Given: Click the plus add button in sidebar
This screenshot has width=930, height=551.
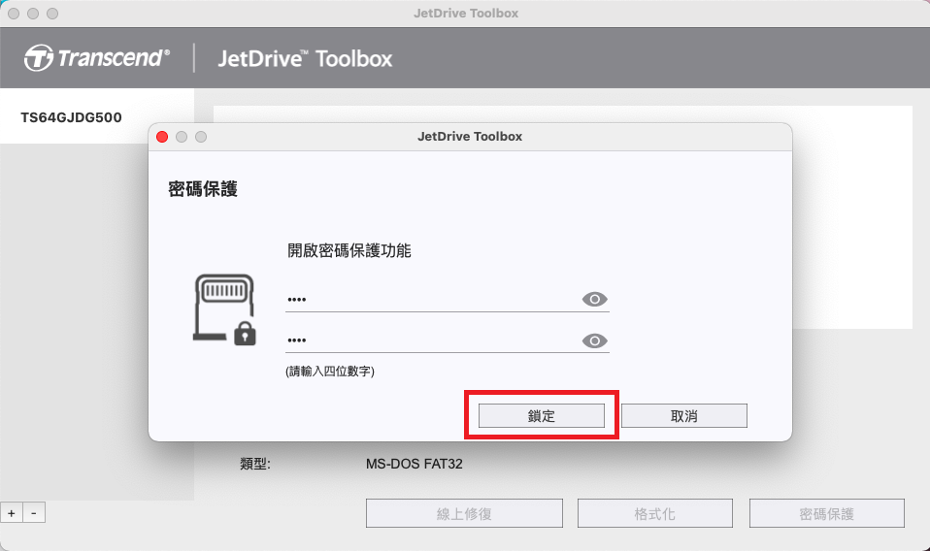Looking at the screenshot, I should pos(12,513).
